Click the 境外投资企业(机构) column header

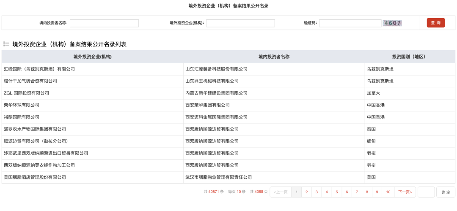92,57
